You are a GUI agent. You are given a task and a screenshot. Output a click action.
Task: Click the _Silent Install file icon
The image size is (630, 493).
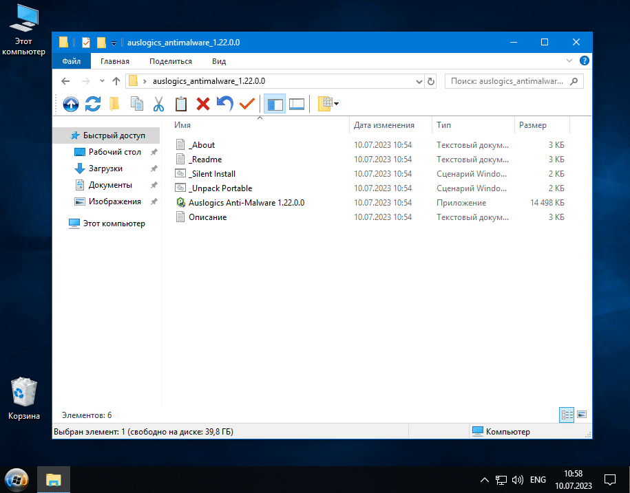click(180, 174)
